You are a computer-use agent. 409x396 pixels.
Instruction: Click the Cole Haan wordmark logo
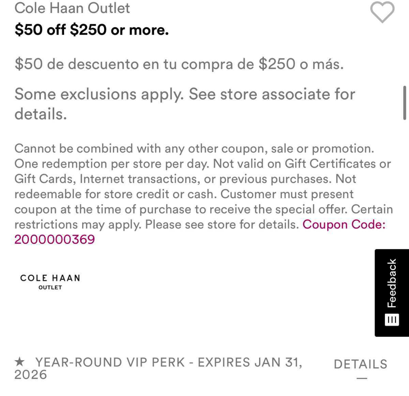coord(50,278)
